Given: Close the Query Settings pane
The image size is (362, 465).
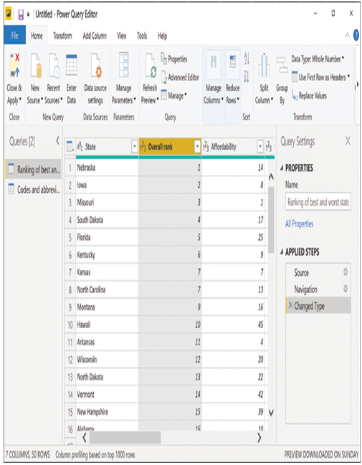Looking at the screenshot, I should click(x=348, y=141).
